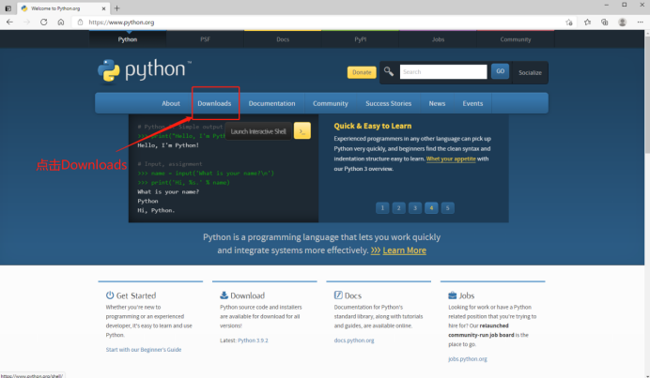Select the Community top navigation tab
650x378 pixels.
point(516,39)
